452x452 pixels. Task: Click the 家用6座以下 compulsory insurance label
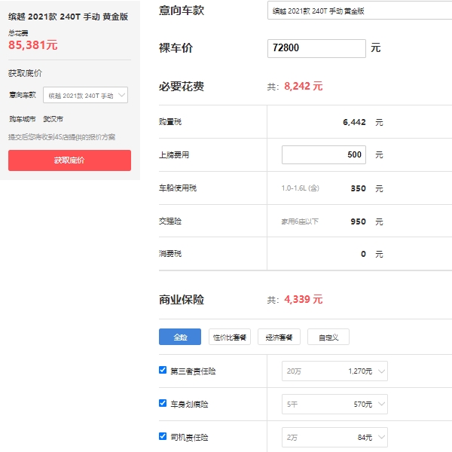point(301,222)
